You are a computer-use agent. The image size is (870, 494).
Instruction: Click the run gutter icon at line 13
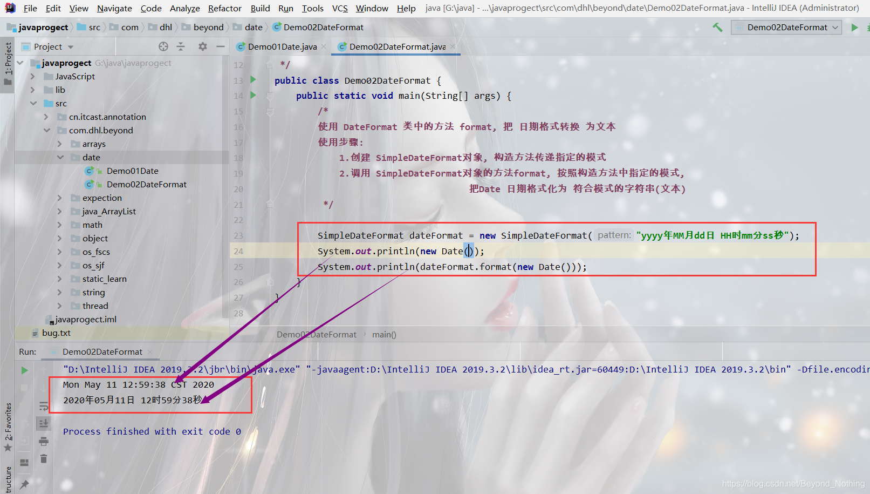[x=253, y=80]
